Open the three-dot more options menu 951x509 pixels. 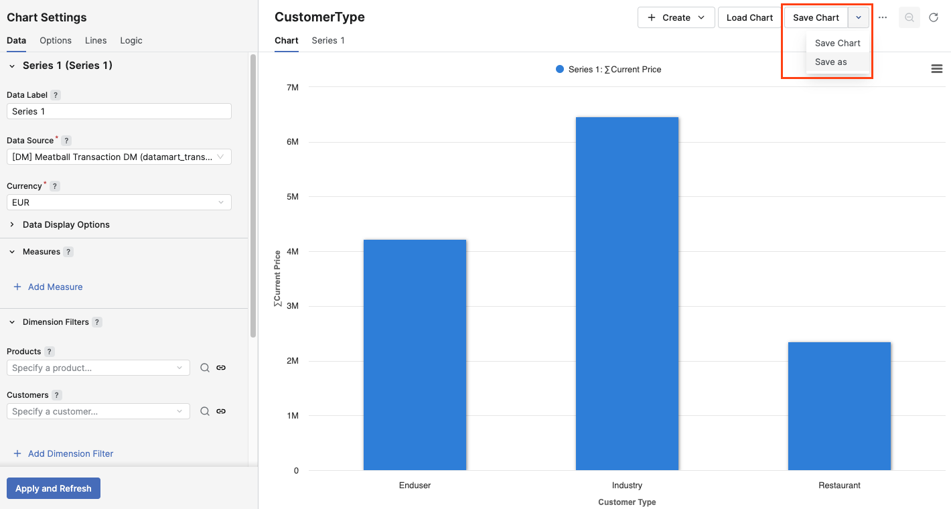(883, 18)
